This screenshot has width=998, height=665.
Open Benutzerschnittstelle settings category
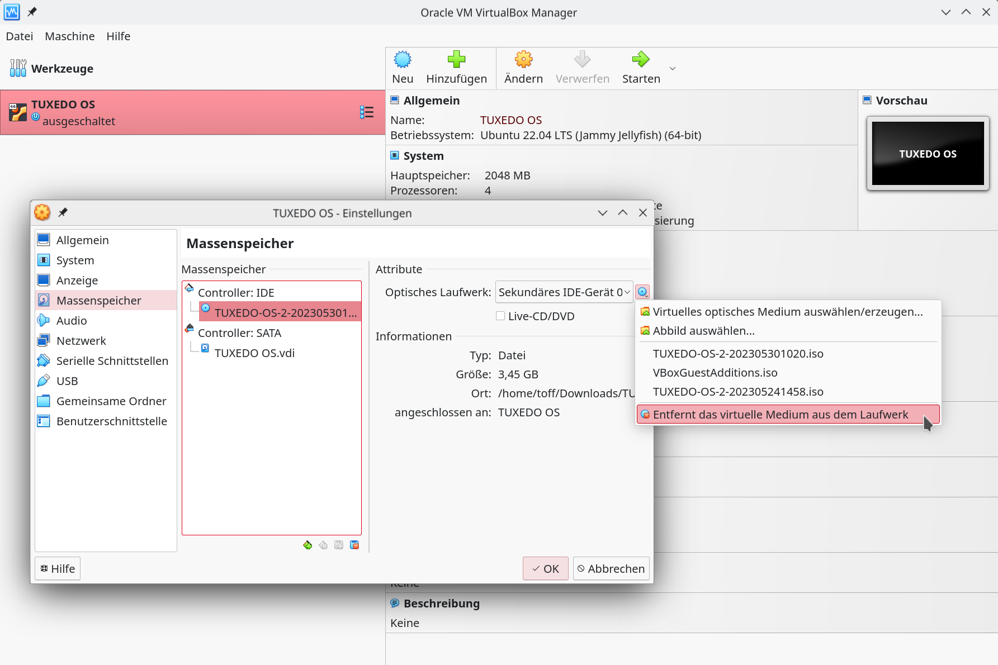[x=106, y=421]
